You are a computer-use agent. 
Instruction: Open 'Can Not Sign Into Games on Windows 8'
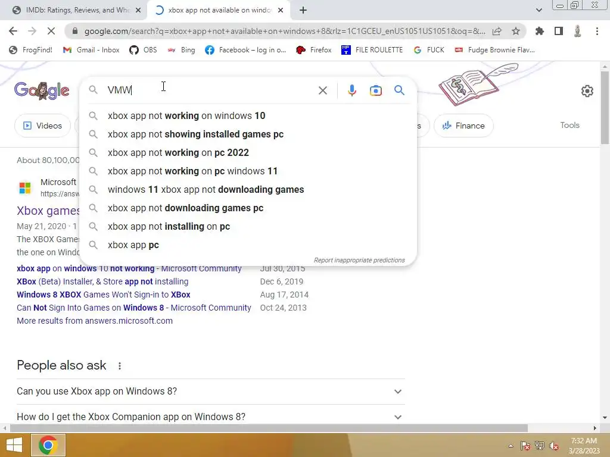[x=134, y=308]
